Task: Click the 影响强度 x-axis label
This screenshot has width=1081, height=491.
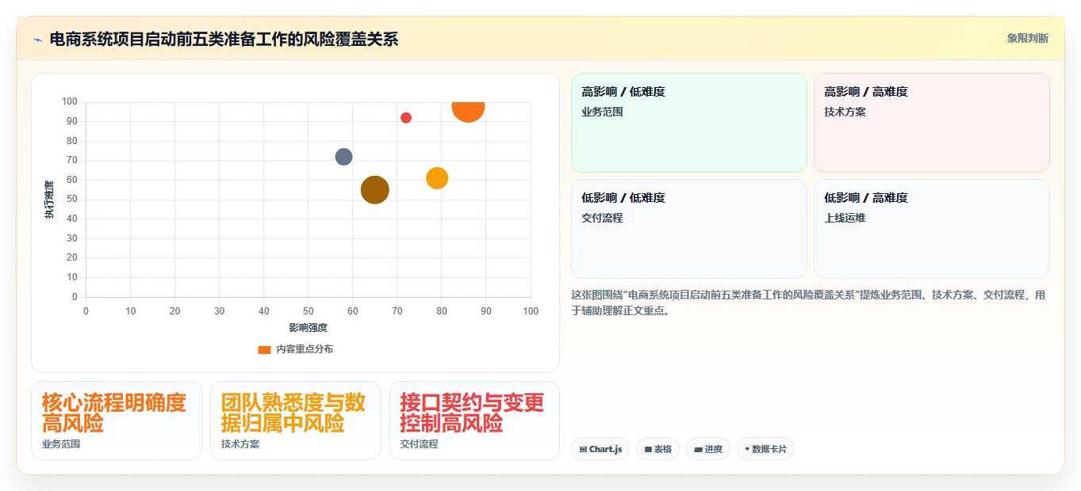Action: [308, 327]
